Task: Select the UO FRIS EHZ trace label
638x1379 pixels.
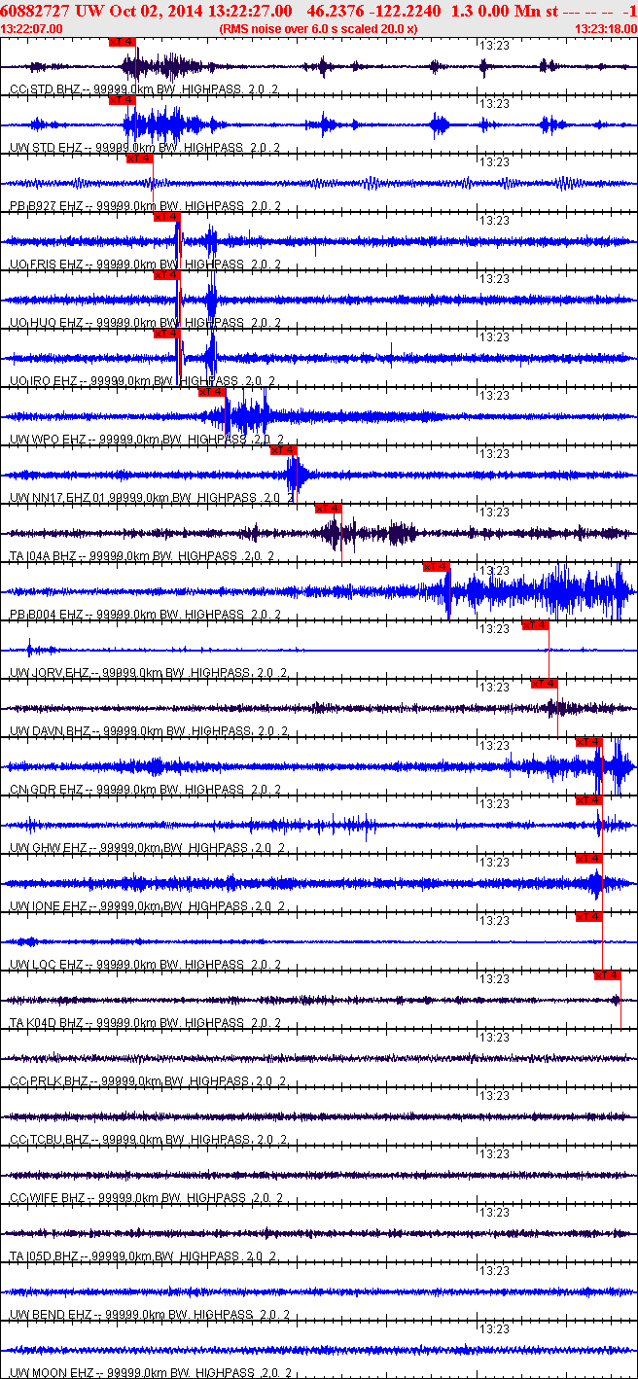Action: click(x=144, y=265)
